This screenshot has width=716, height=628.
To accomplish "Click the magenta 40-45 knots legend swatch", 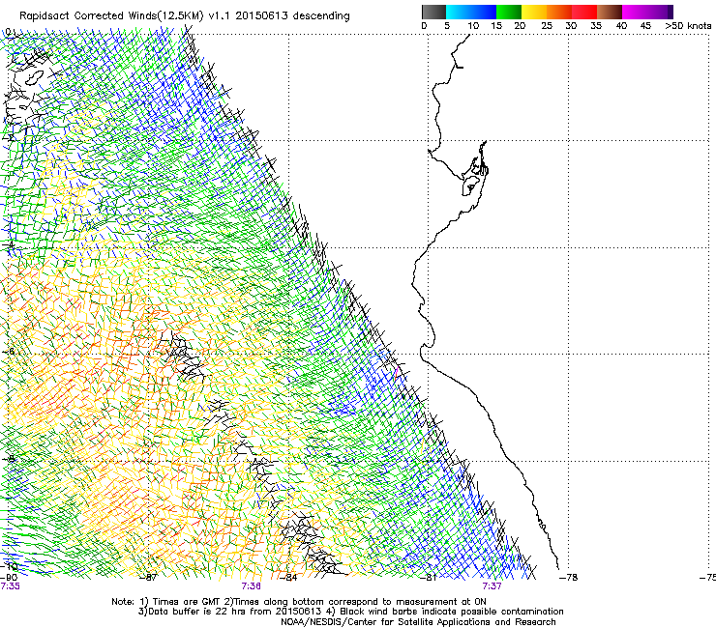I will 635,12.
